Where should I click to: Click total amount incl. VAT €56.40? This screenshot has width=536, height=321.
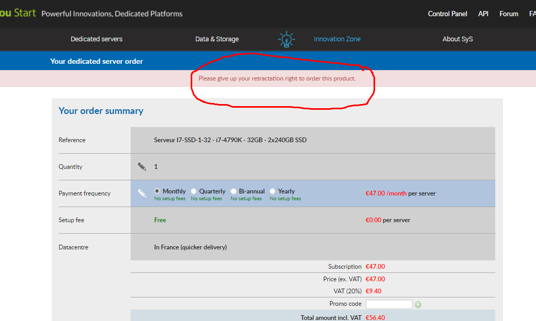[375, 317]
